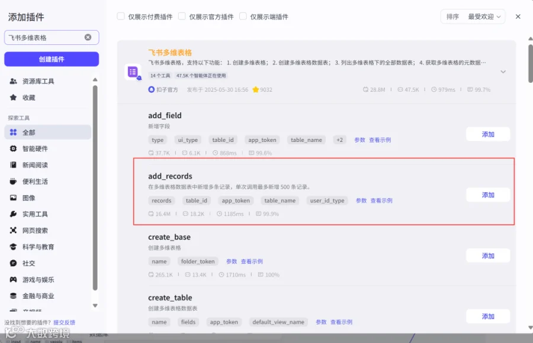Clear the plugin search field
Screen dimensions: 533x343
click(88, 37)
